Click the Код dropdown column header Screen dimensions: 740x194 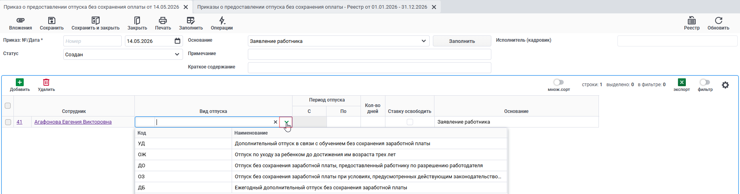coord(183,133)
